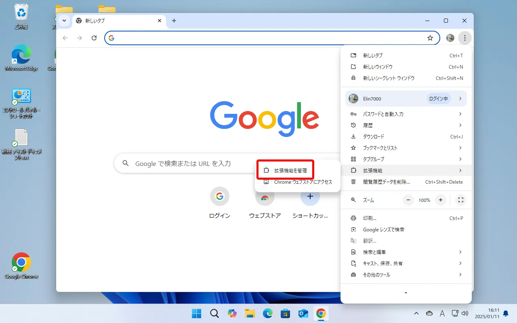Close the 新しいタブ tab

tap(160, 21)
